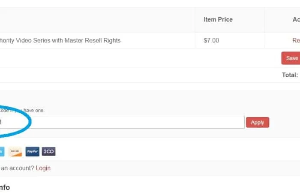This screenshot has height=193, width=300.
Task: Click the 'have one.' discount hint text
Action: point(34,111)
